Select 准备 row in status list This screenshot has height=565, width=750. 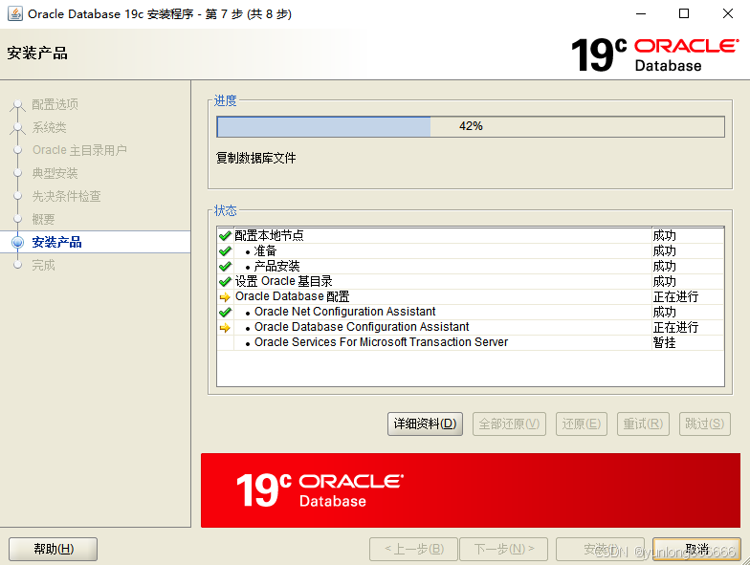click(x=471, y=250)
